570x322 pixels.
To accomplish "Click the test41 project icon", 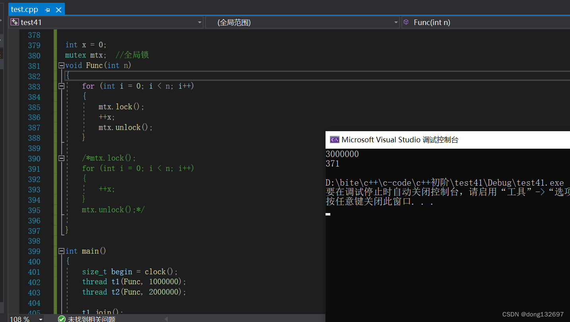I will [15, 22].
